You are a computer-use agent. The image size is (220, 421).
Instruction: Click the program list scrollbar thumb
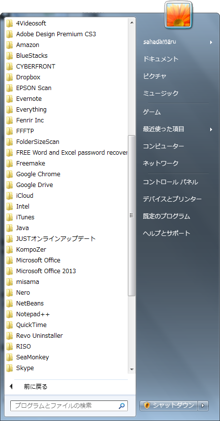131,215
